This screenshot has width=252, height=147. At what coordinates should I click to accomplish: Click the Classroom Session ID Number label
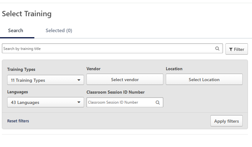coord(116,92)
